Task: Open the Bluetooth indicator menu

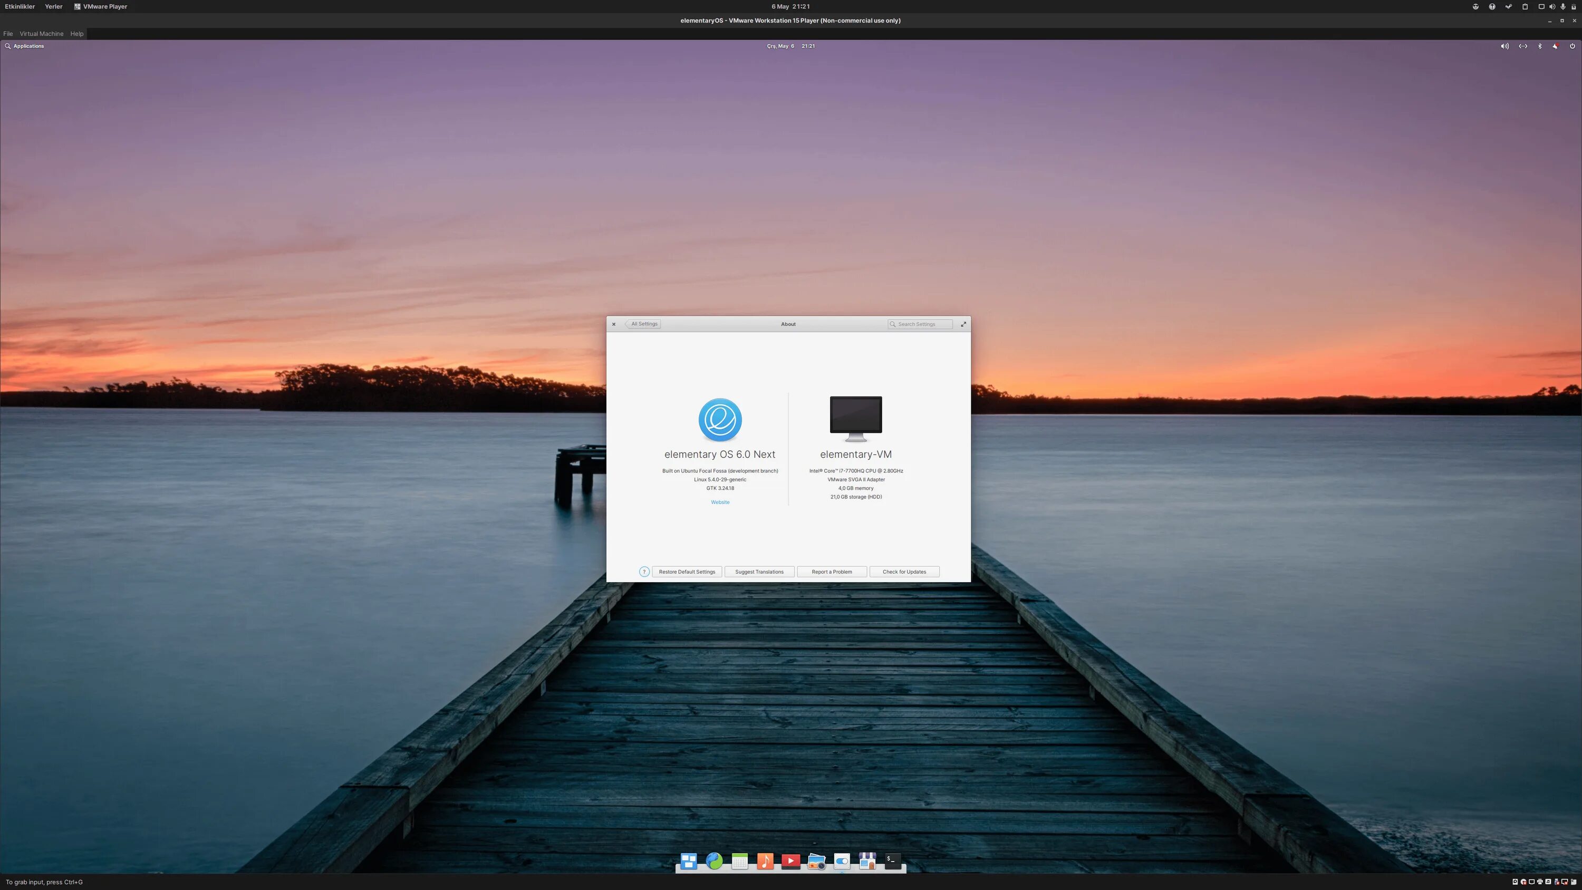Action: (1540, 46)
